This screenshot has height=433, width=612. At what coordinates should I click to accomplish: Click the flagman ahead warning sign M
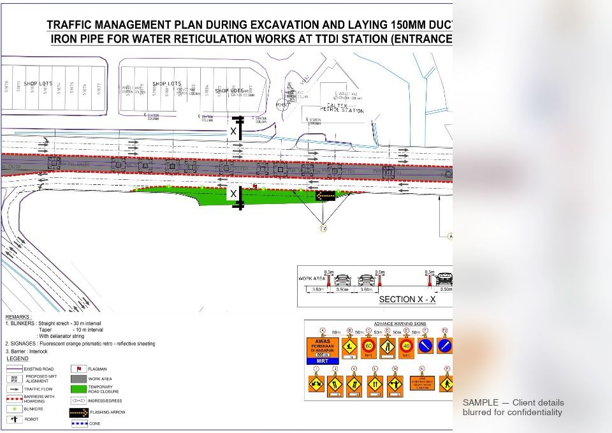pyautogui.click(x=395, y=383)
